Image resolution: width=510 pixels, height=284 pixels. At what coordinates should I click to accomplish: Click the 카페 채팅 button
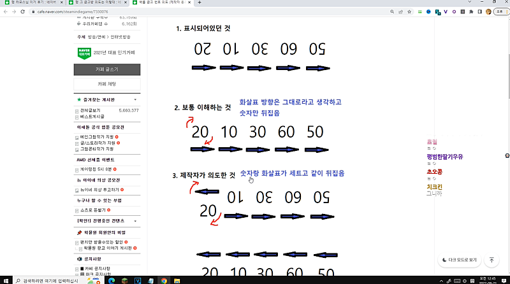click(107, 84)
